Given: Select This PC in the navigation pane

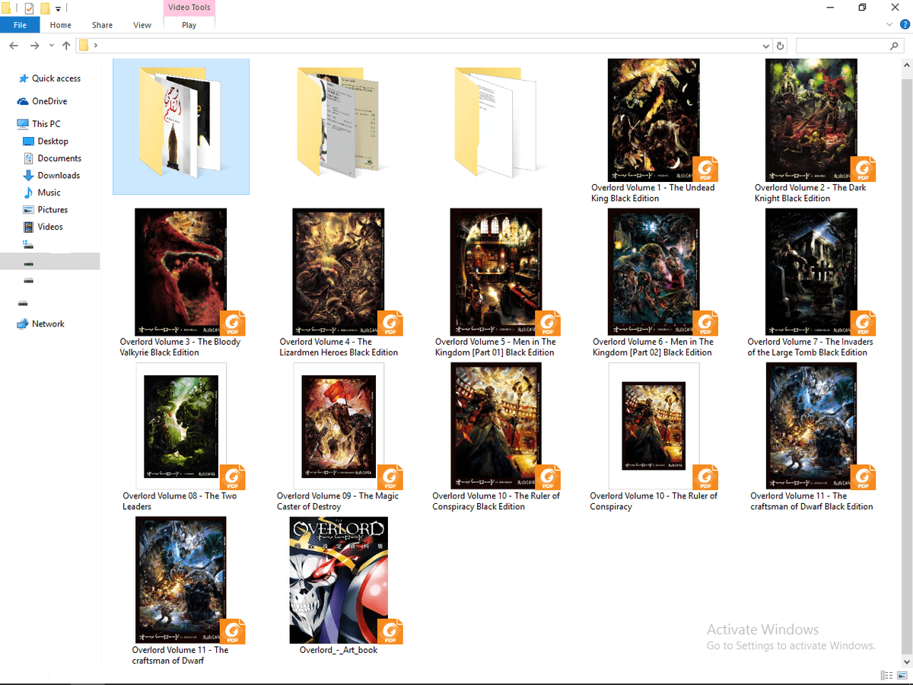Looking at the screenshot, I should pos(46,124).
